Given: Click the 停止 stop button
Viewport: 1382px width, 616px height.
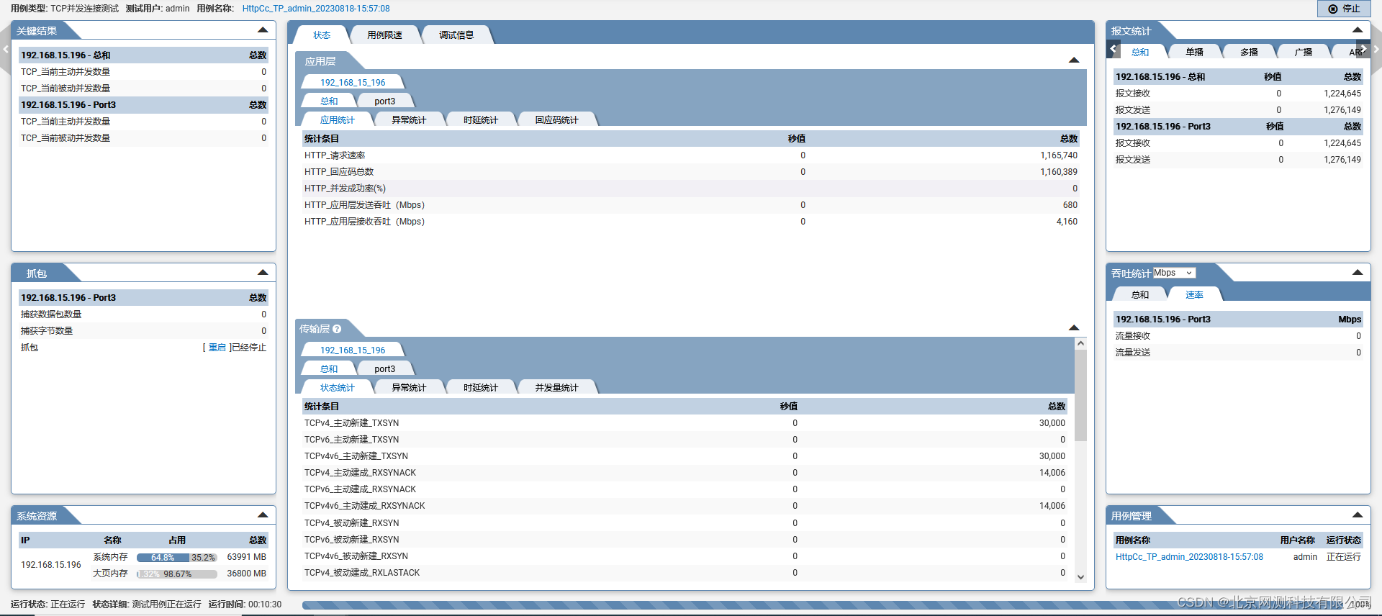Looking at the screenshot, I should point(1344,9).
